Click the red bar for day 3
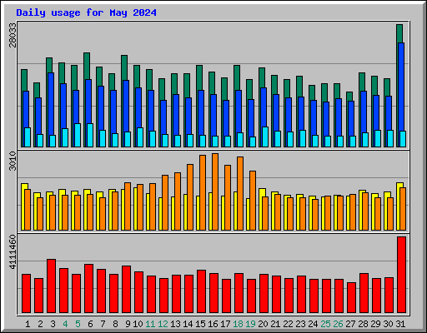 (x=51, y=286)
